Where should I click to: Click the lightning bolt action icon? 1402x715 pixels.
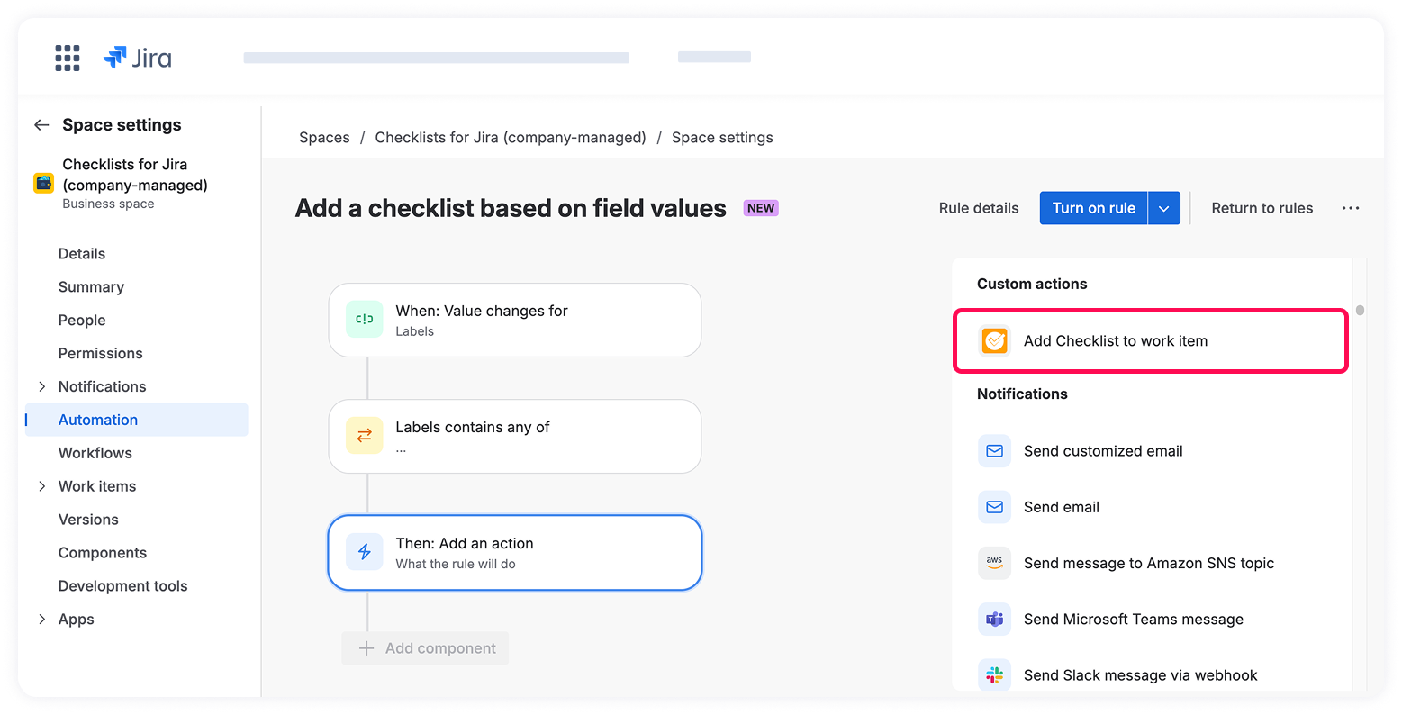[x=365, y=552]
